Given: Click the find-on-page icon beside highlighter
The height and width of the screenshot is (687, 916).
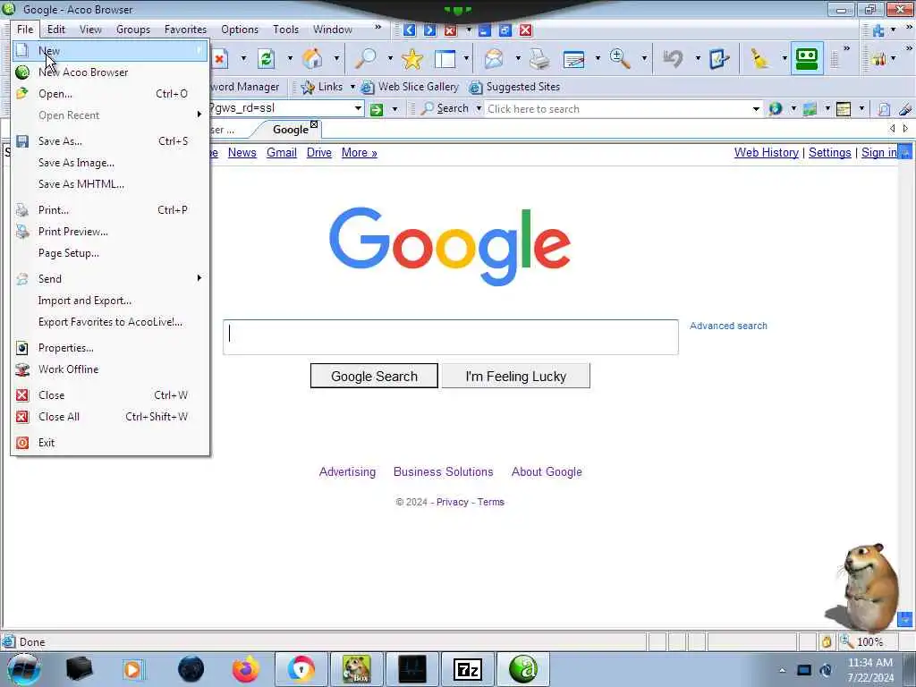Looking at the screenshot, I should point(884,108).
